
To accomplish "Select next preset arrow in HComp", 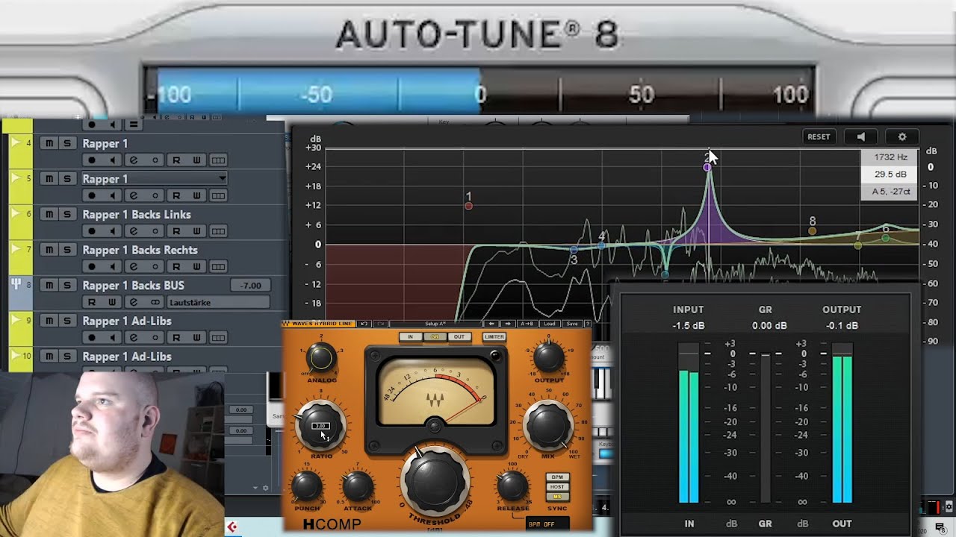I will pyautogui.click(x=508, y=324).
